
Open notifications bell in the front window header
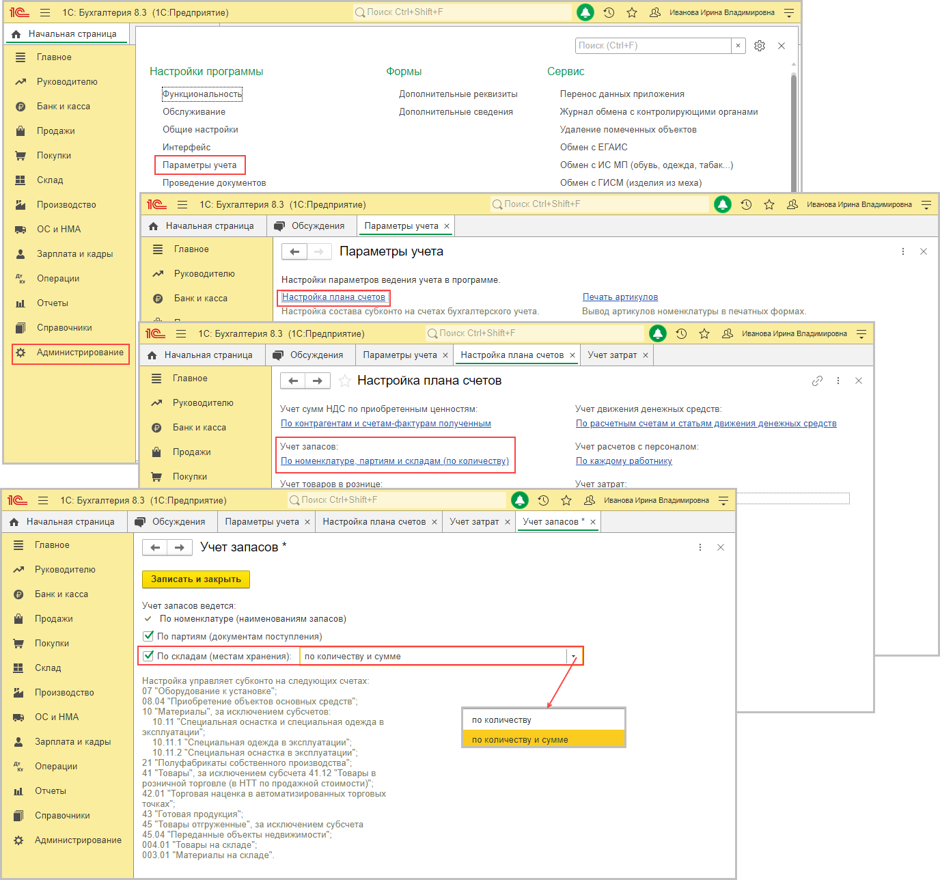[x=520, y=500]
